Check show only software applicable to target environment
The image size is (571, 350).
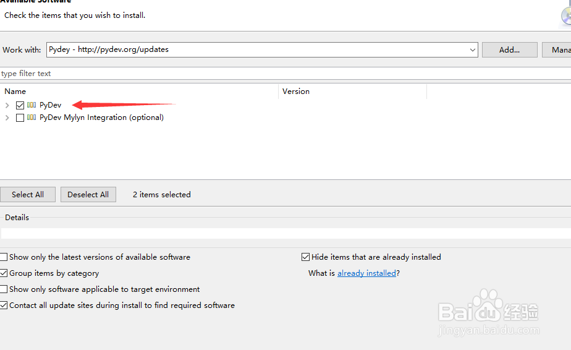click(4, 289)
